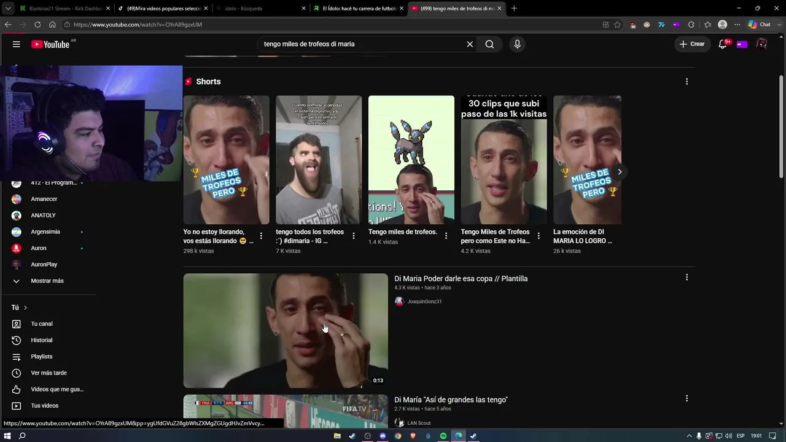The image size is (786, 442).
Task: Open options for 'Tengo Miles de Trofeos pero' short
Action: (539, 236)
